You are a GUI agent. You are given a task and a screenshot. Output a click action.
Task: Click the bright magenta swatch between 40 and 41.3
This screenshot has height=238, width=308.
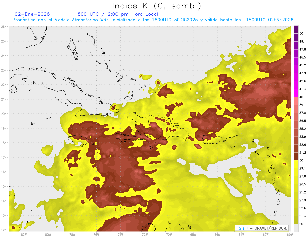click(x=296, y=93)
